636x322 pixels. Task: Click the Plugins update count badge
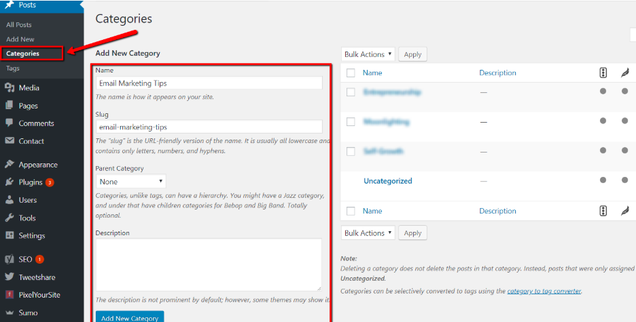pos(50,182)
